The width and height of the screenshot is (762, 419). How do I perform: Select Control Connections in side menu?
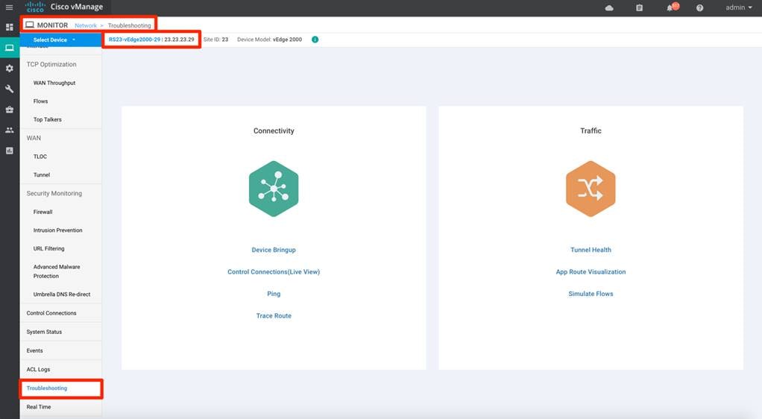pos(51,314)
